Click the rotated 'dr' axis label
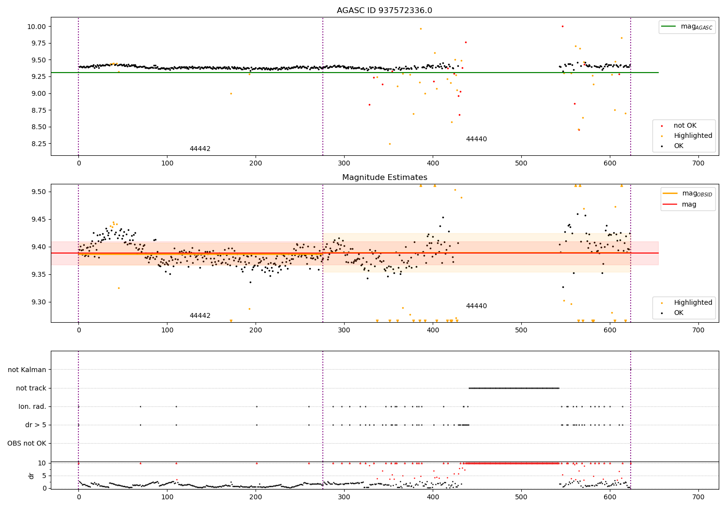 pos(31,476)
